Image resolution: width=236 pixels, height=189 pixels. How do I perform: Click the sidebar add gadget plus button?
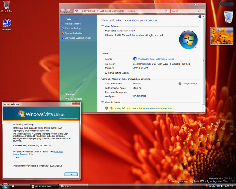click(222, 4)
